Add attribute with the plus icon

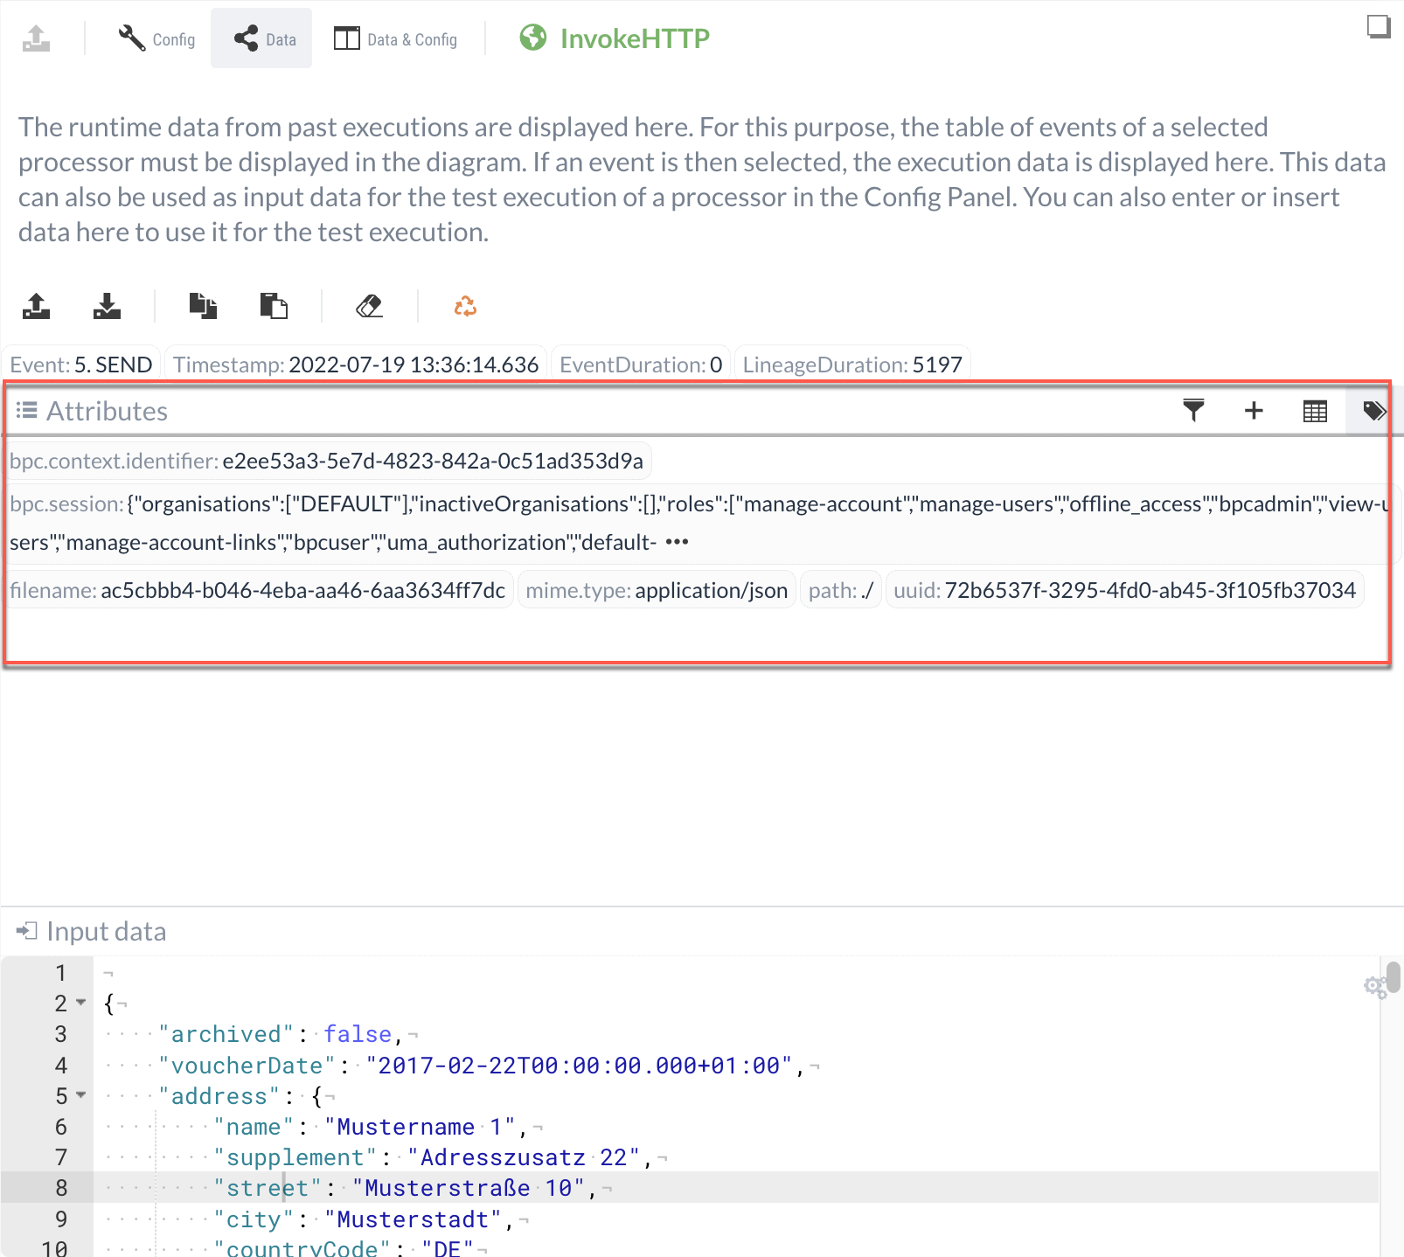coord(1254,410)
